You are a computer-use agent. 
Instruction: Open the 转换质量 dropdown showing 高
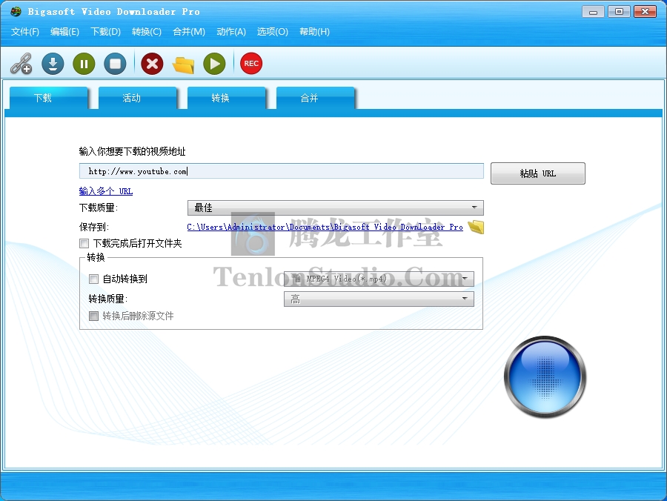pyautogui.click(x=379, y=299)
